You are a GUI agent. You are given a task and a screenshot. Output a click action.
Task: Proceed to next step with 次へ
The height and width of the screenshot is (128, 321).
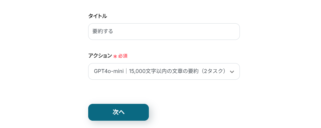tap(118, 112)
